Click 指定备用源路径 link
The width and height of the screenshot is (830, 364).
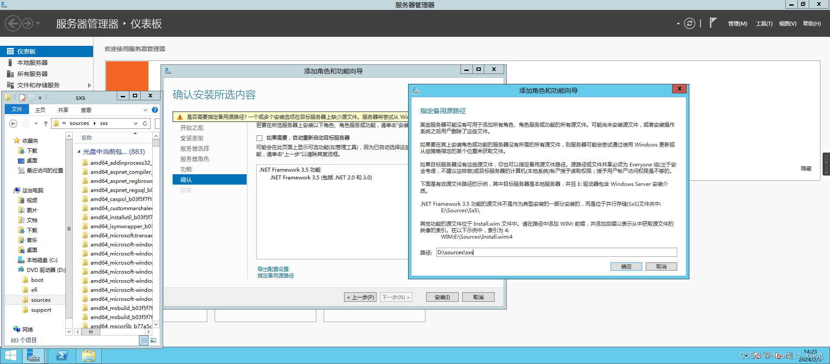point(276,275)
